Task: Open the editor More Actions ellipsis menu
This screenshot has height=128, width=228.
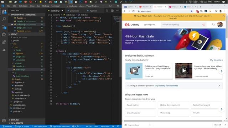Action: (117, 11)
